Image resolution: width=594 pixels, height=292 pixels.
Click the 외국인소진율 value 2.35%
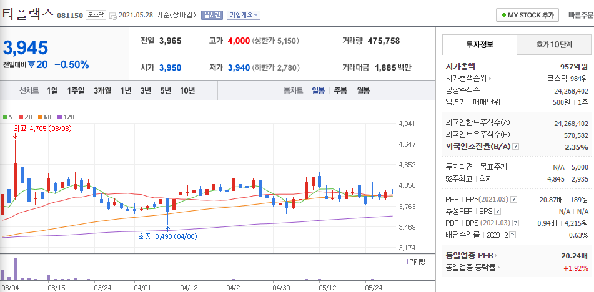(577, 147)
